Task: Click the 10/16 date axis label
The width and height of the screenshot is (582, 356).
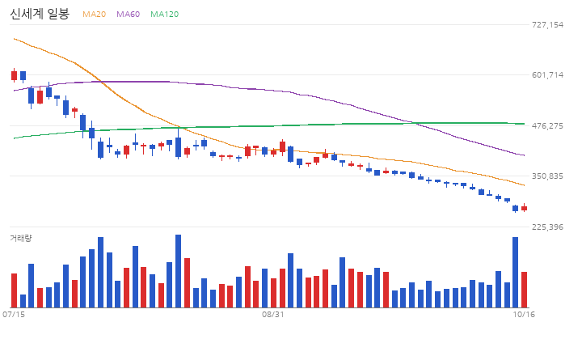Action: [x=524, y=315]
